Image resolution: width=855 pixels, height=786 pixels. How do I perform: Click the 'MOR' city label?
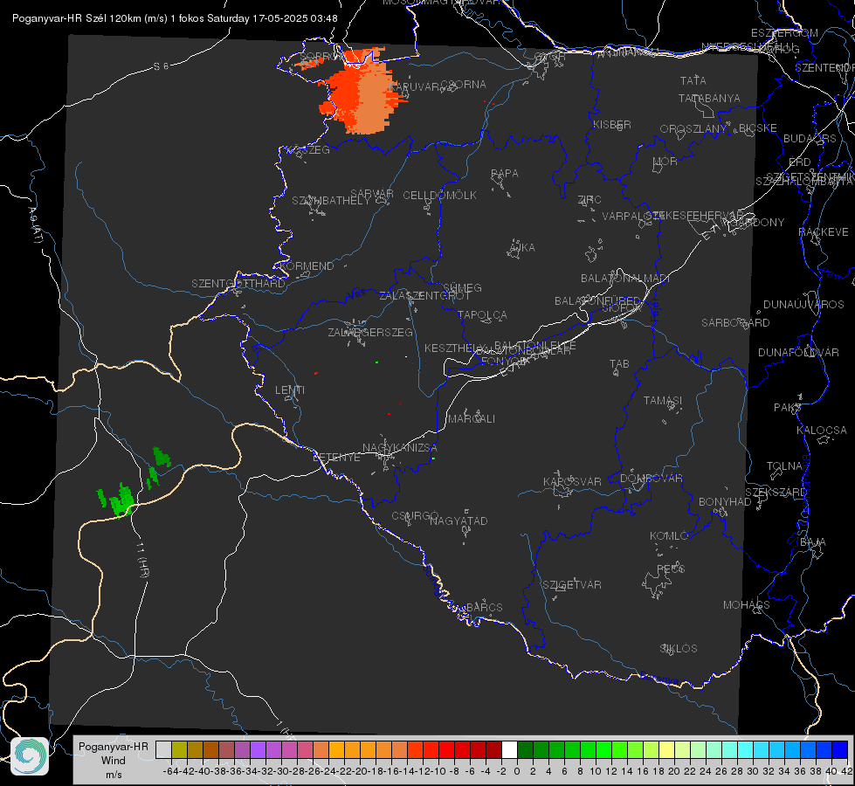pos(665,161)
